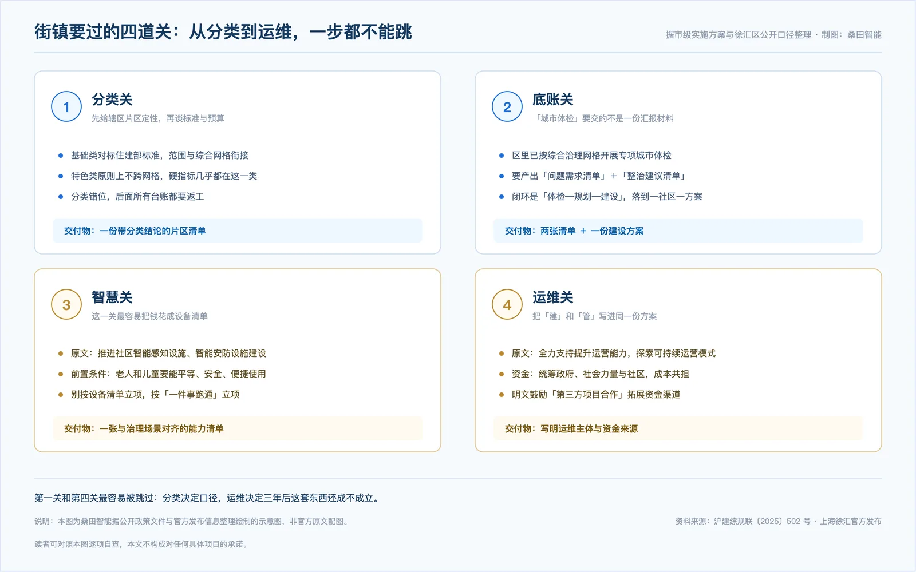Click summary line 第一关和第四关最容易被跳过

(208, 498)
